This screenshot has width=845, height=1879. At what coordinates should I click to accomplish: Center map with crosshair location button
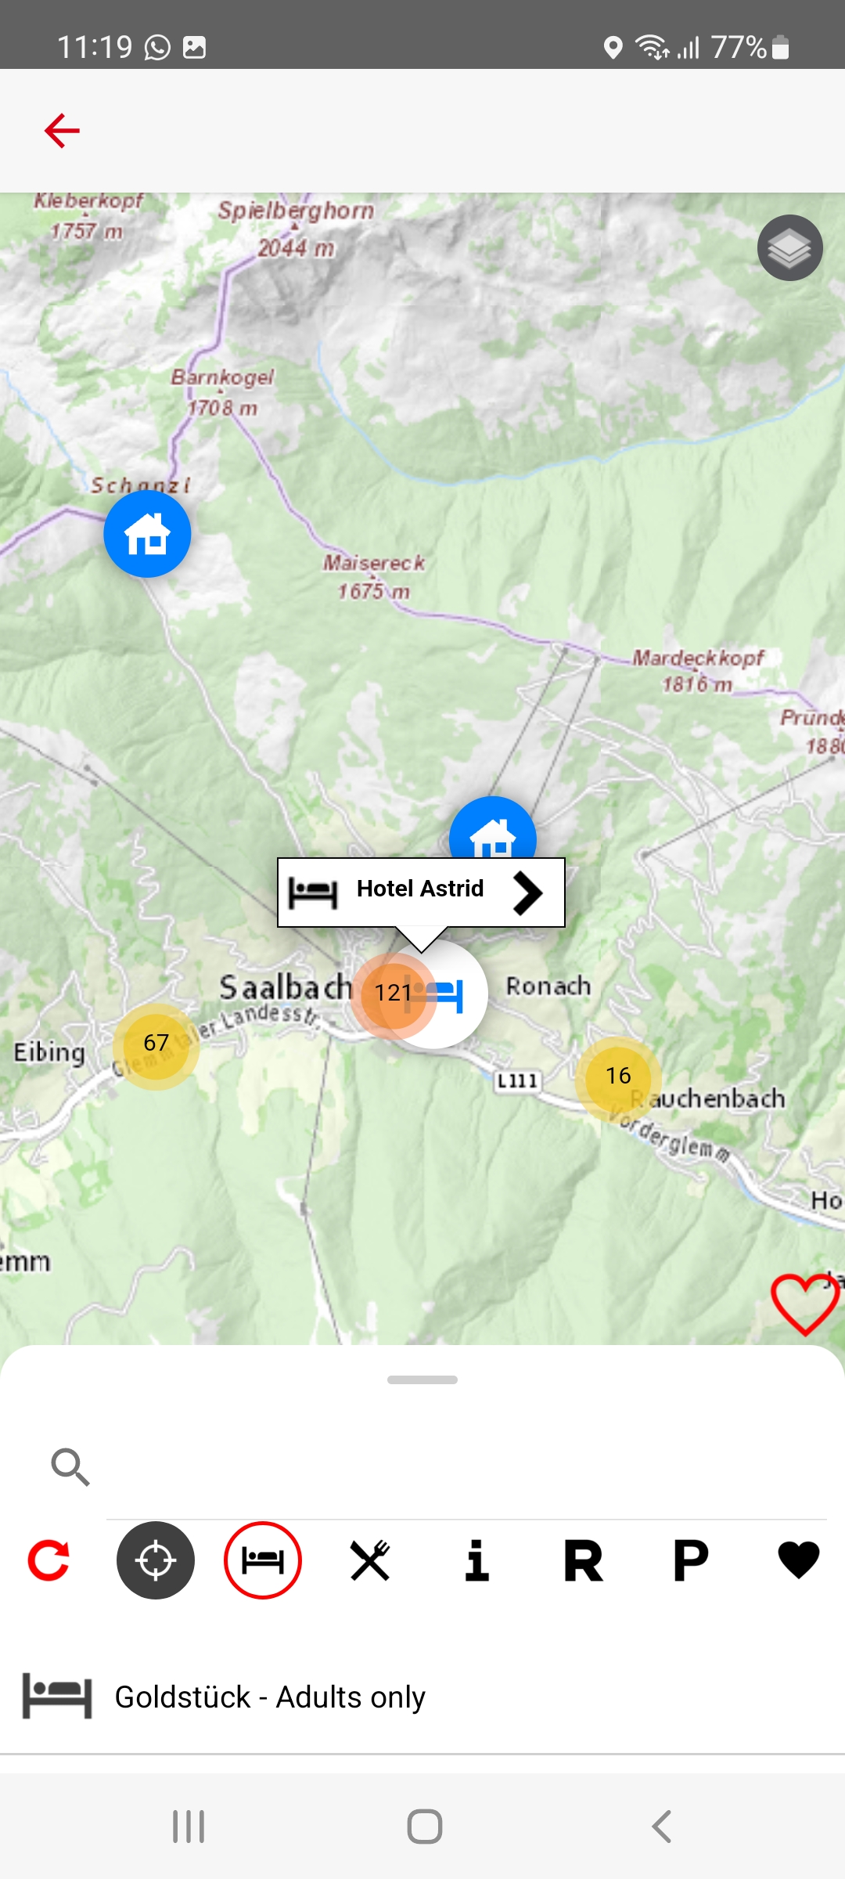point(156,1560)
